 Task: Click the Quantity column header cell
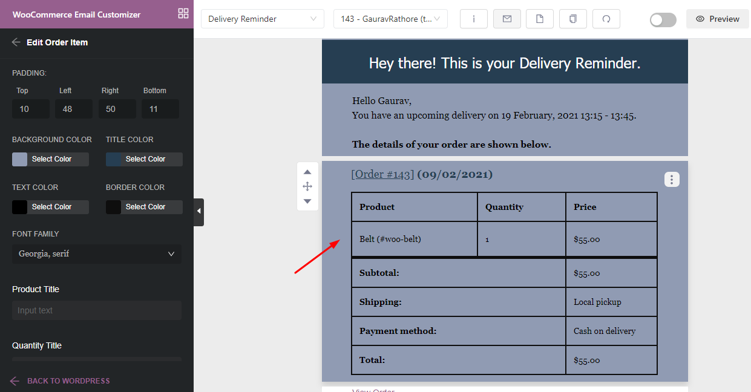pos(522,207)
